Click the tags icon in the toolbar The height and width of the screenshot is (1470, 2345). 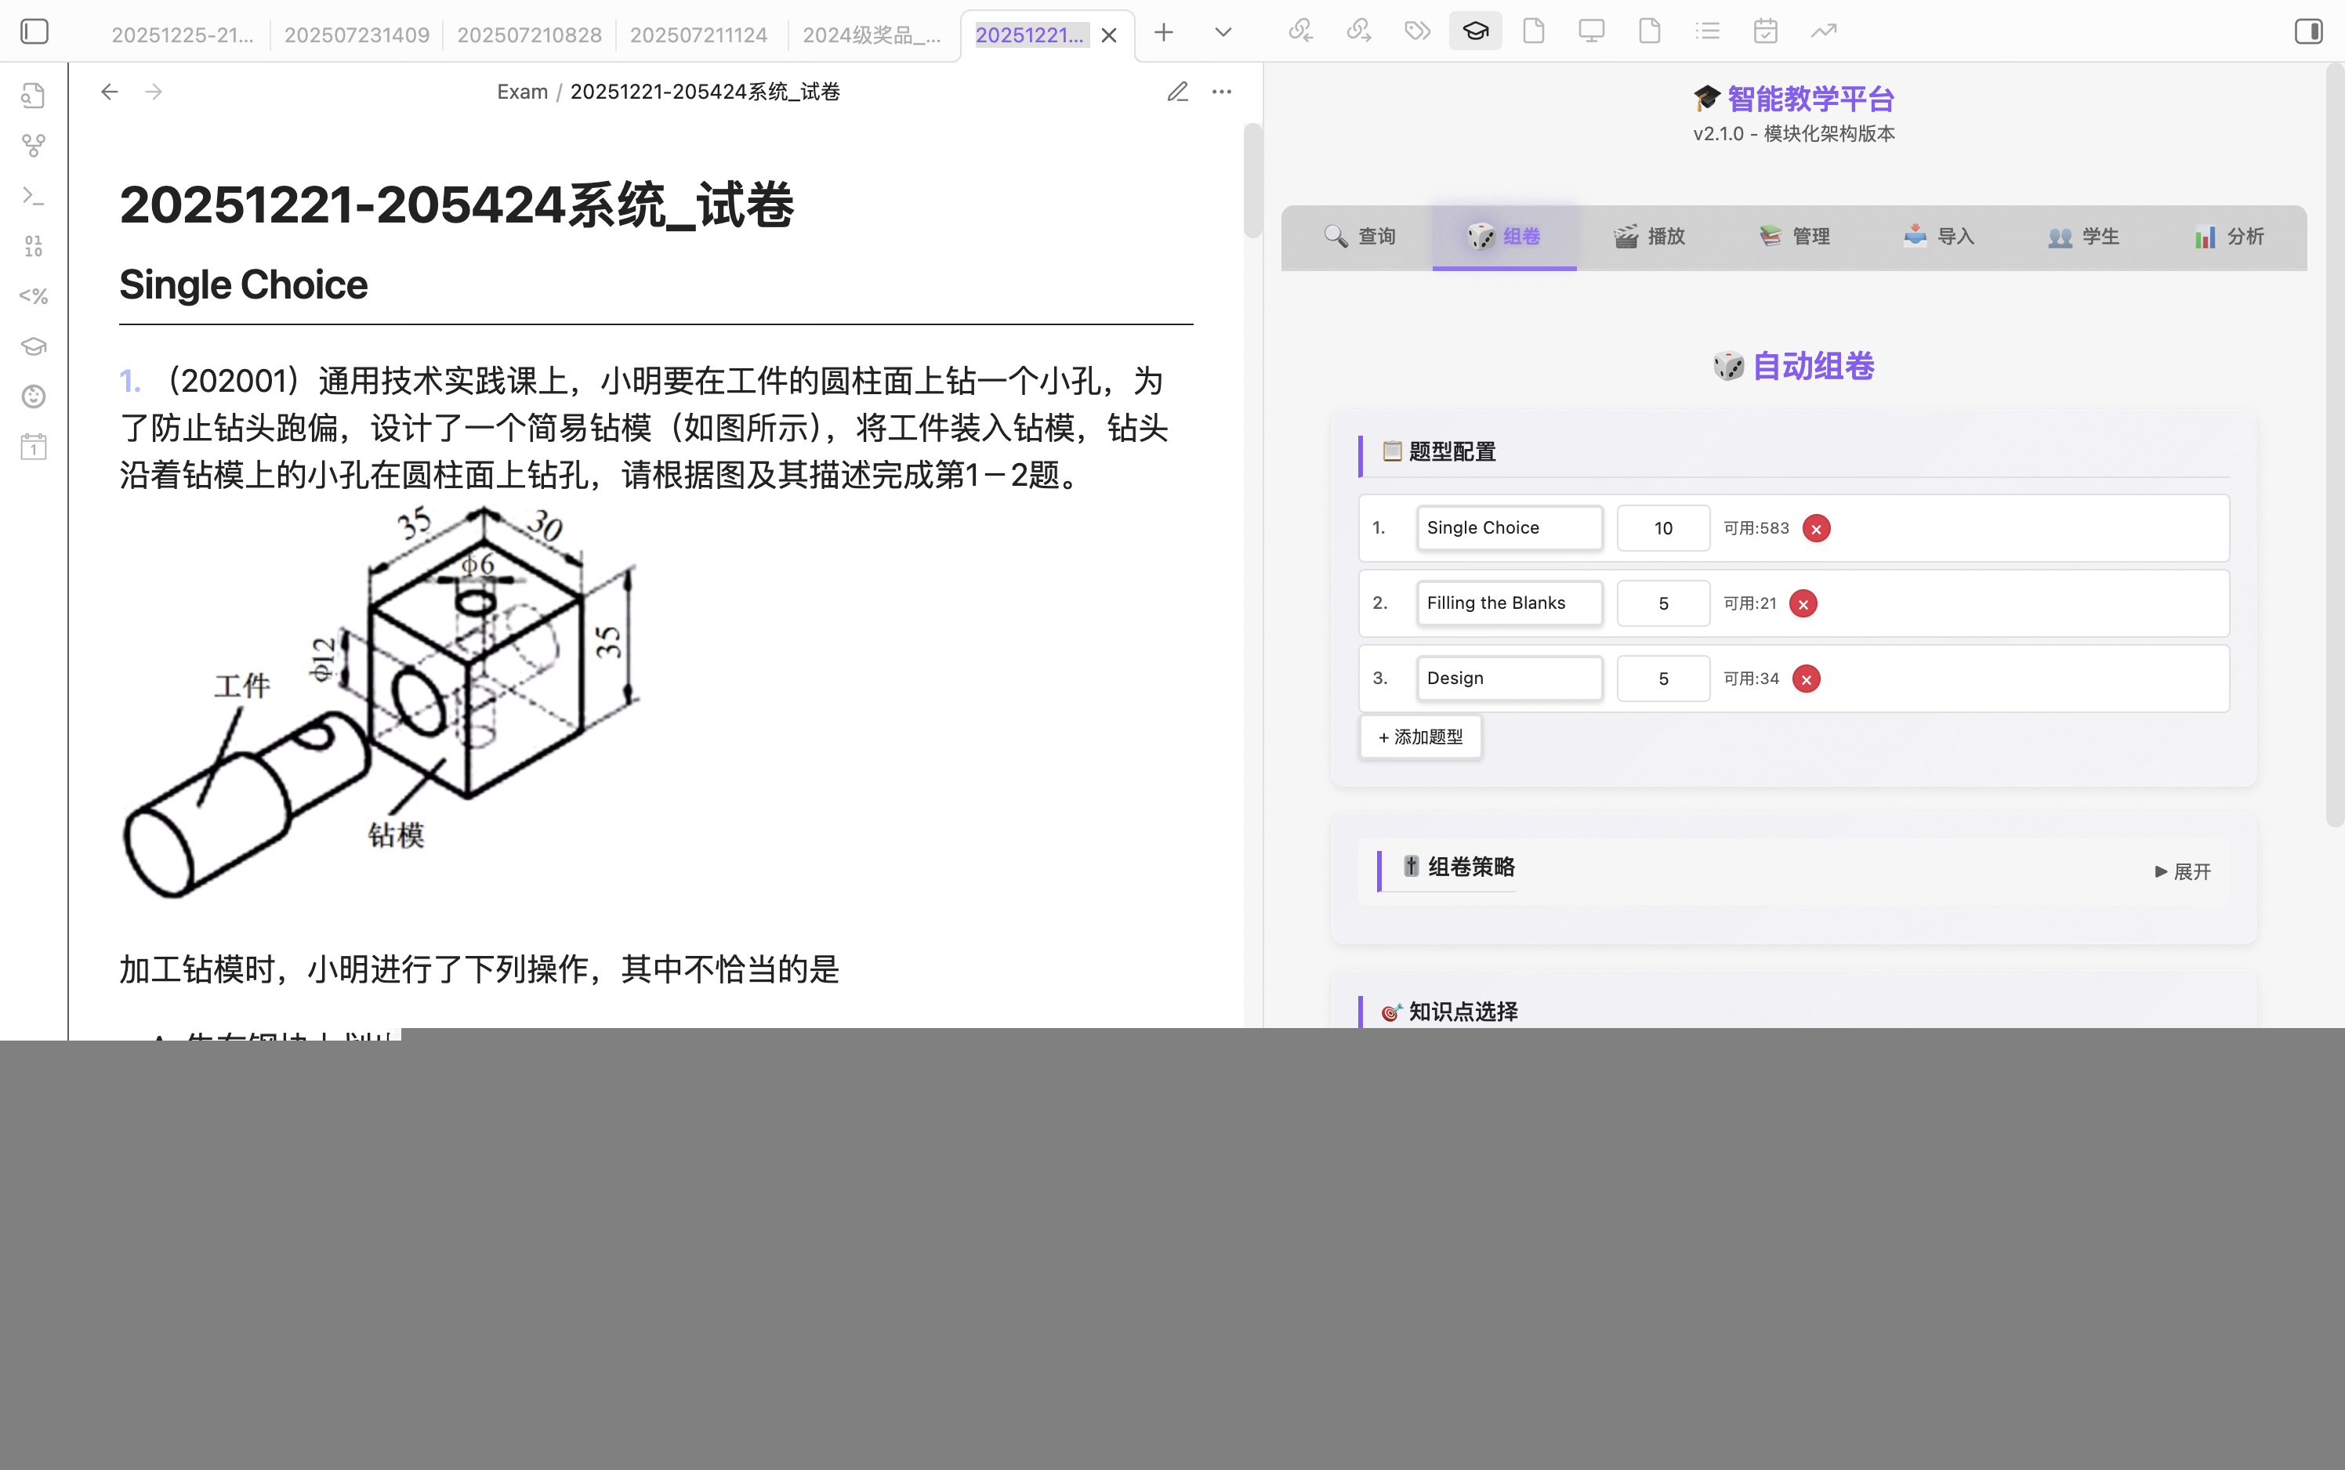point(1416,30)
